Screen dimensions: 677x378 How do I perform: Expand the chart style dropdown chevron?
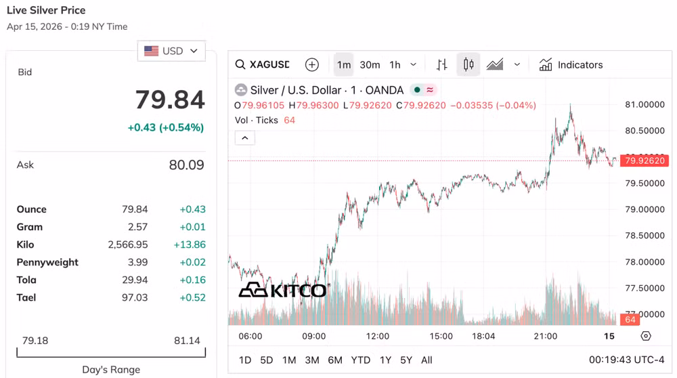(x=517, y=65)
